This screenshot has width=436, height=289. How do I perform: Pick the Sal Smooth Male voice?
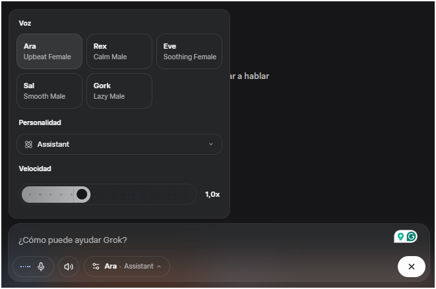click(x=49, y=91)
